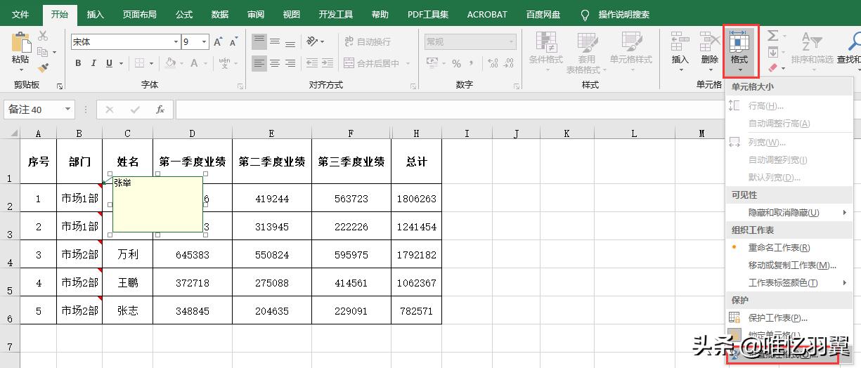Expand 隐藏和取消隐藏 submenu
This screenshot has height=368, width=861.
[x=789, y=212]
